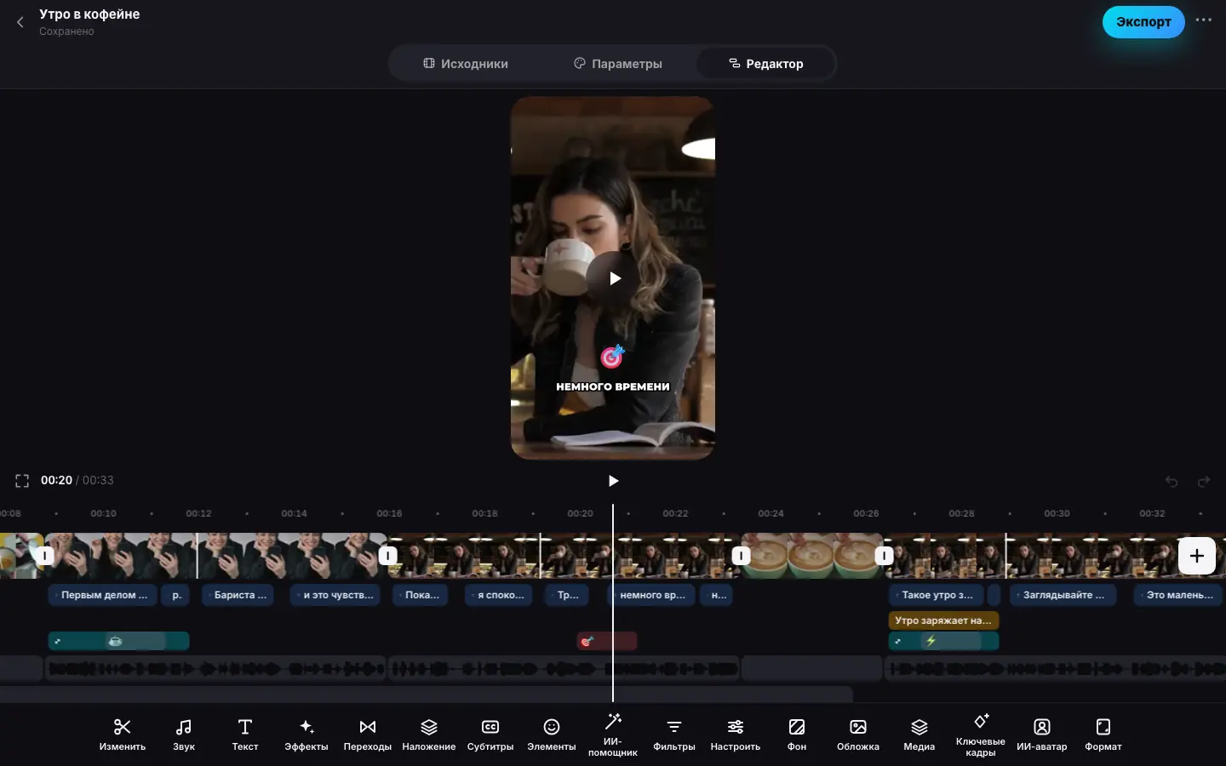Image resolution: width=1226 pixels, height=766 pixels.
Task: Open the Фильтры tool
Action: pos(674,735)
